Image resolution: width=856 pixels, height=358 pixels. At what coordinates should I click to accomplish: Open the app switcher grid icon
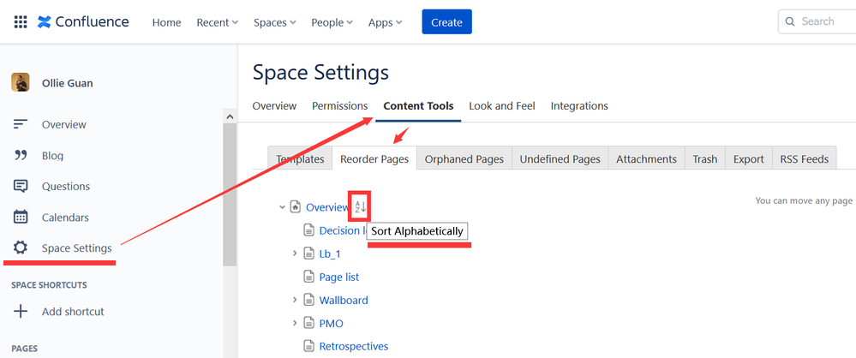(x=21, y=22)
